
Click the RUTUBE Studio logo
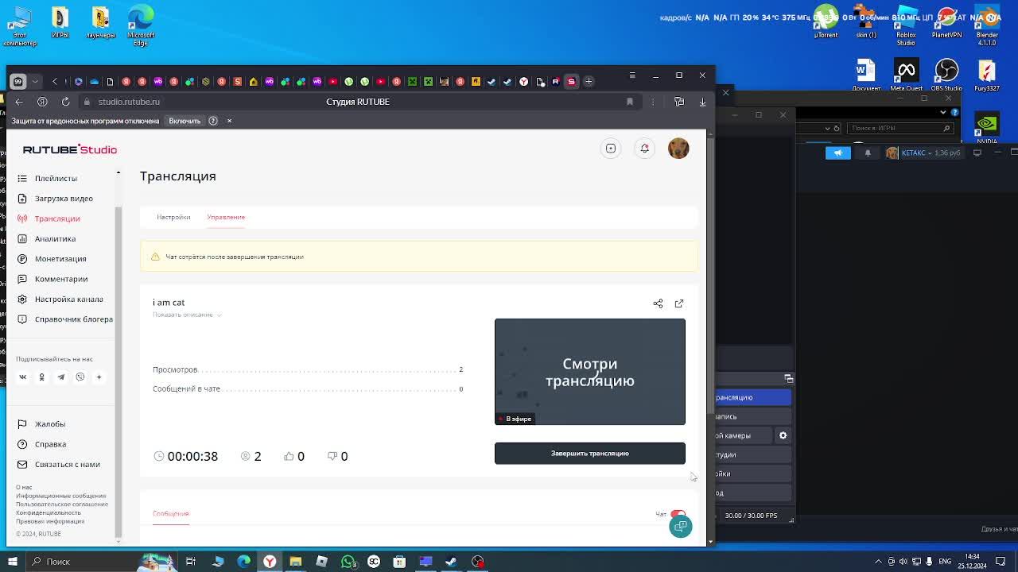70,149
